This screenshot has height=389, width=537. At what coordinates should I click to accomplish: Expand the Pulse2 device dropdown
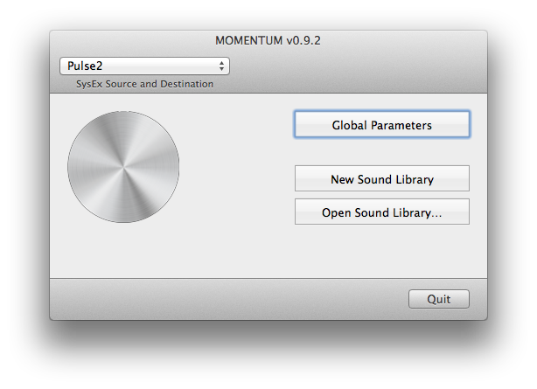143,66
